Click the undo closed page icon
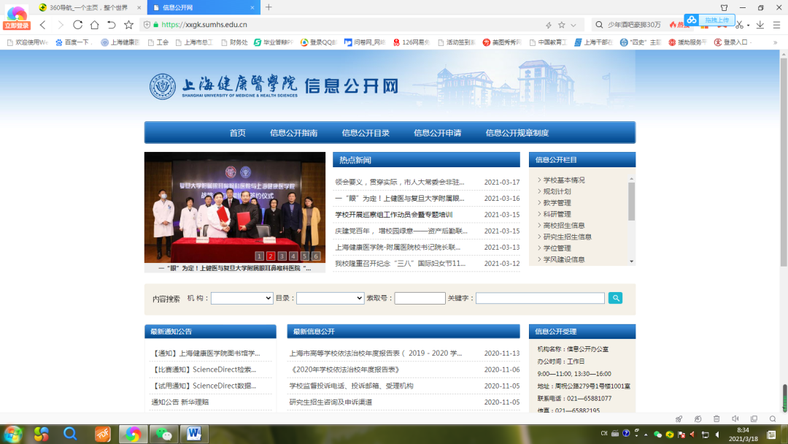The width and height of the screenshot is (788, 444). coord(112,25)
